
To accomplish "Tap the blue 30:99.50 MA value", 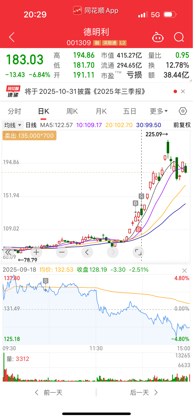I will [x=149, y=125].
